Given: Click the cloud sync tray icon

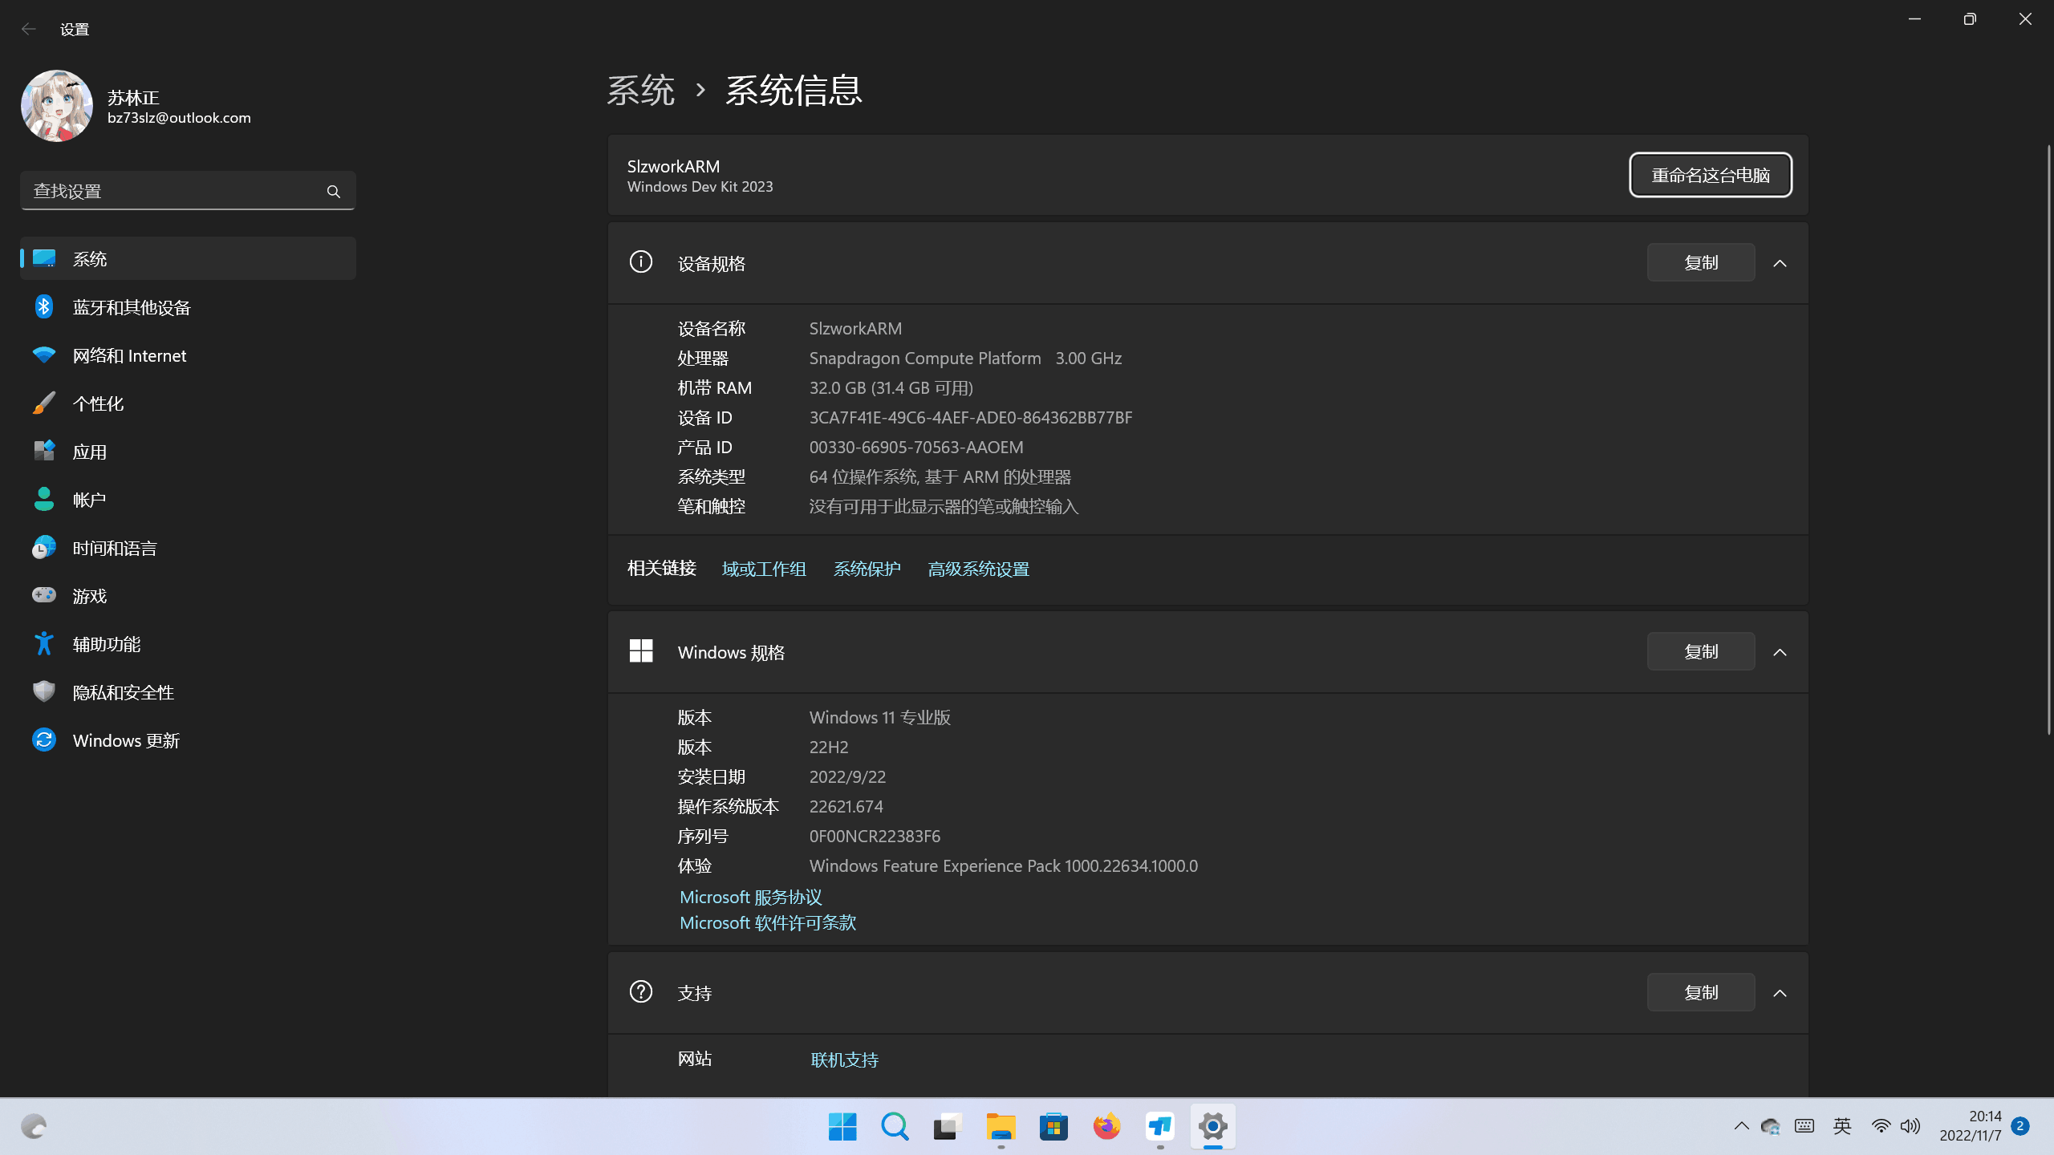Looking at the screenshot, I should pos(1771,1126).
